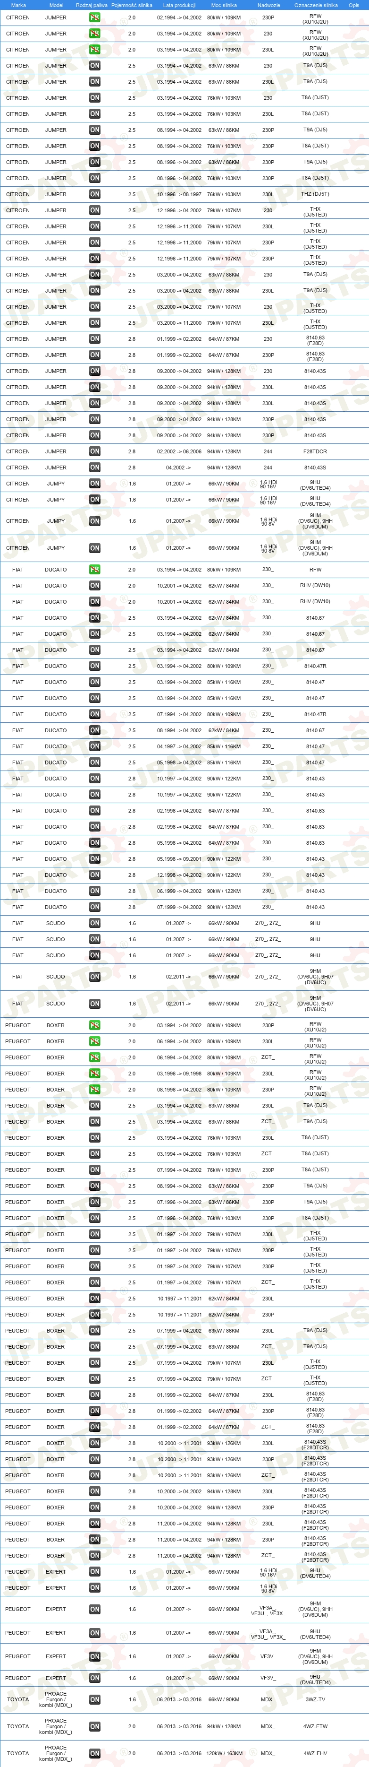Click ON icon in Jumper '04.2002 ->' row
The image size is (369, 1767).
tap(94, 467)
